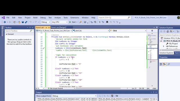Screen dimensions: 180x101
Task: Click the Toolbox search magnifier icon
Action: 31,31
